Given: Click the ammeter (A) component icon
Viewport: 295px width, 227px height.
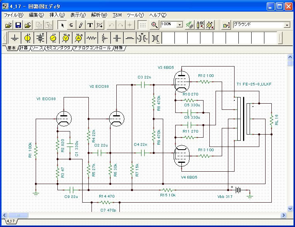Looking at the screenshot, I should pos(79,38).
